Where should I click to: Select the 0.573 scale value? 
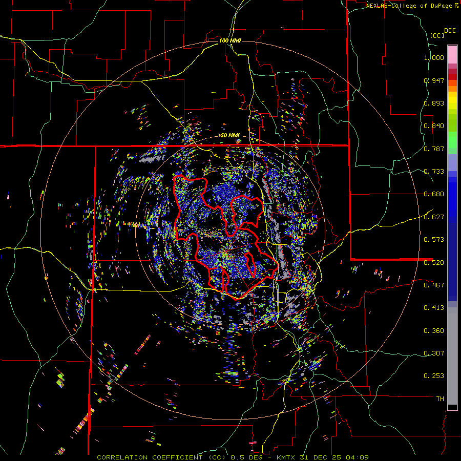click(434, 240)
